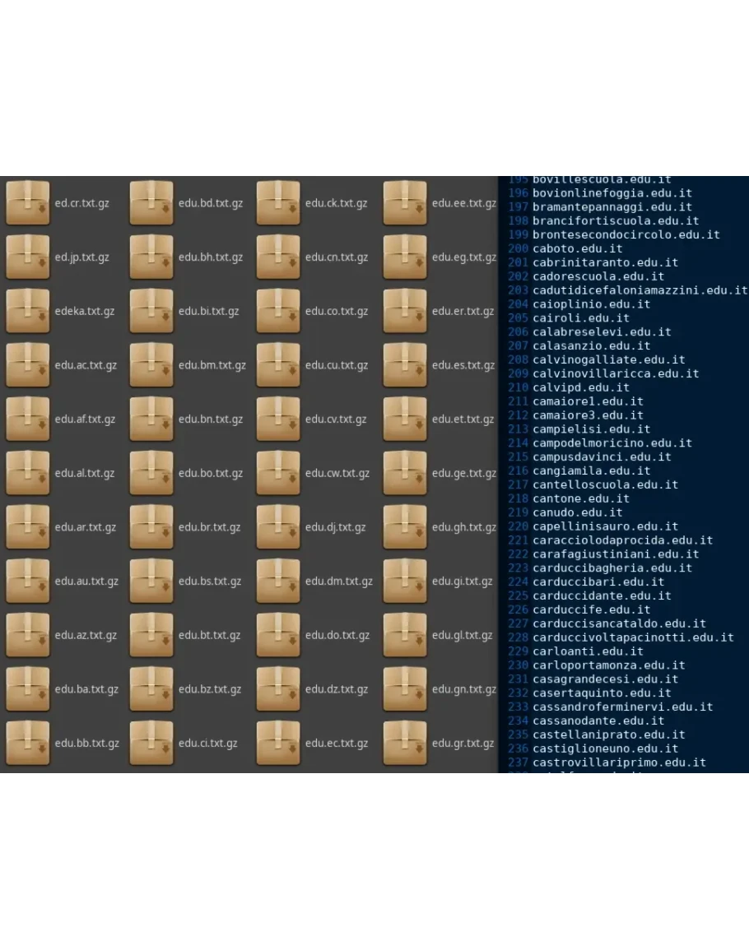Viewport: 749px width, 950px height.
Task: Click the edu.es.txt.gz archive icon
Action: pyautogui.click(x=405, y=364)
